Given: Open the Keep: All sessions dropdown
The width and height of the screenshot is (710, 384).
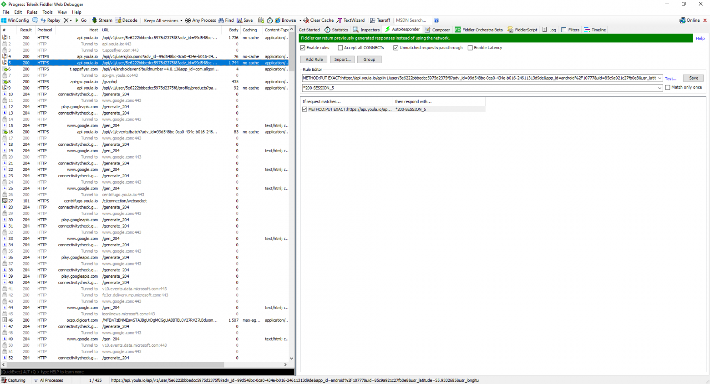Looking at the screenshot, I should 163,20.
